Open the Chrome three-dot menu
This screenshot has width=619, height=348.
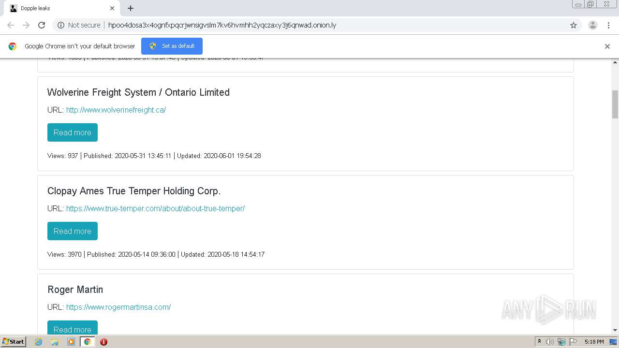(608, 25)
